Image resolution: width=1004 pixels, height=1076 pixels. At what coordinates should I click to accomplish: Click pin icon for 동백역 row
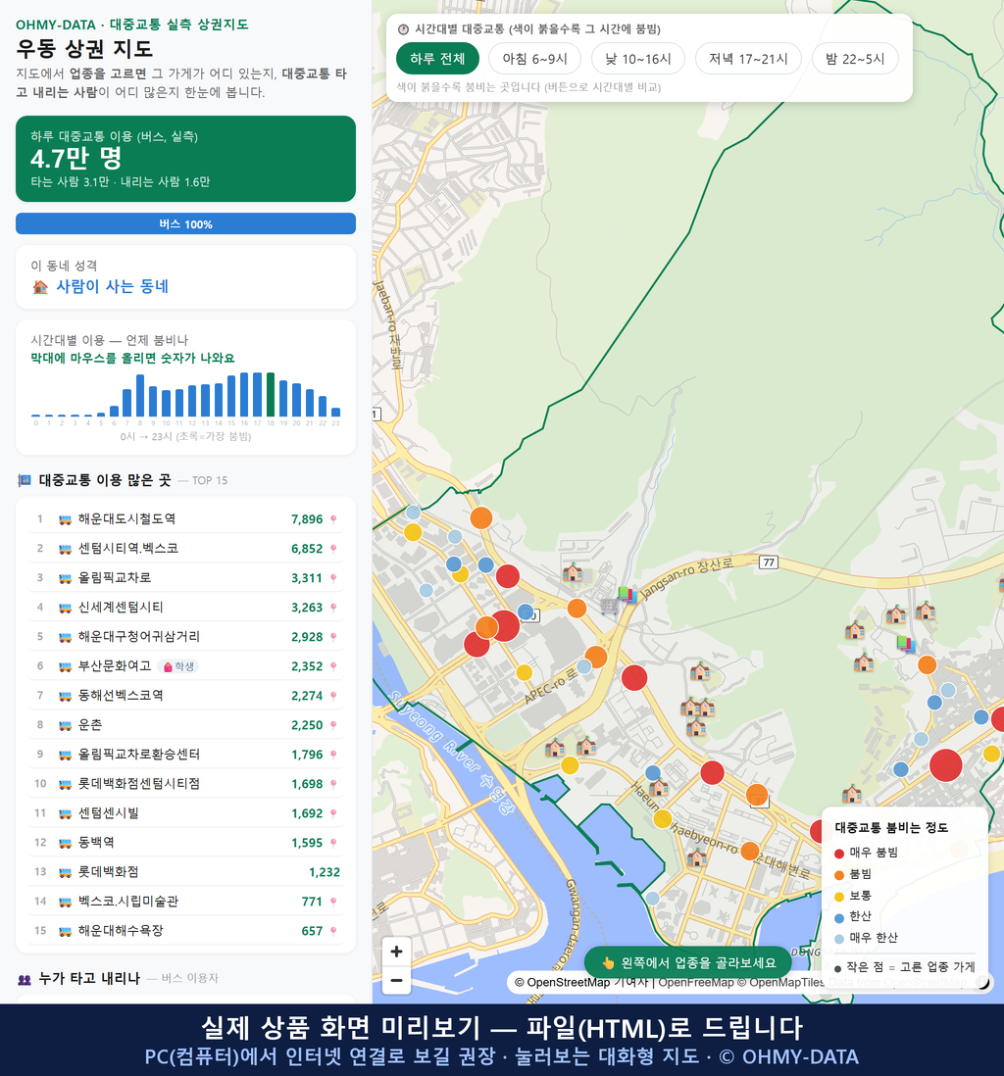click(x=333, y=843)
